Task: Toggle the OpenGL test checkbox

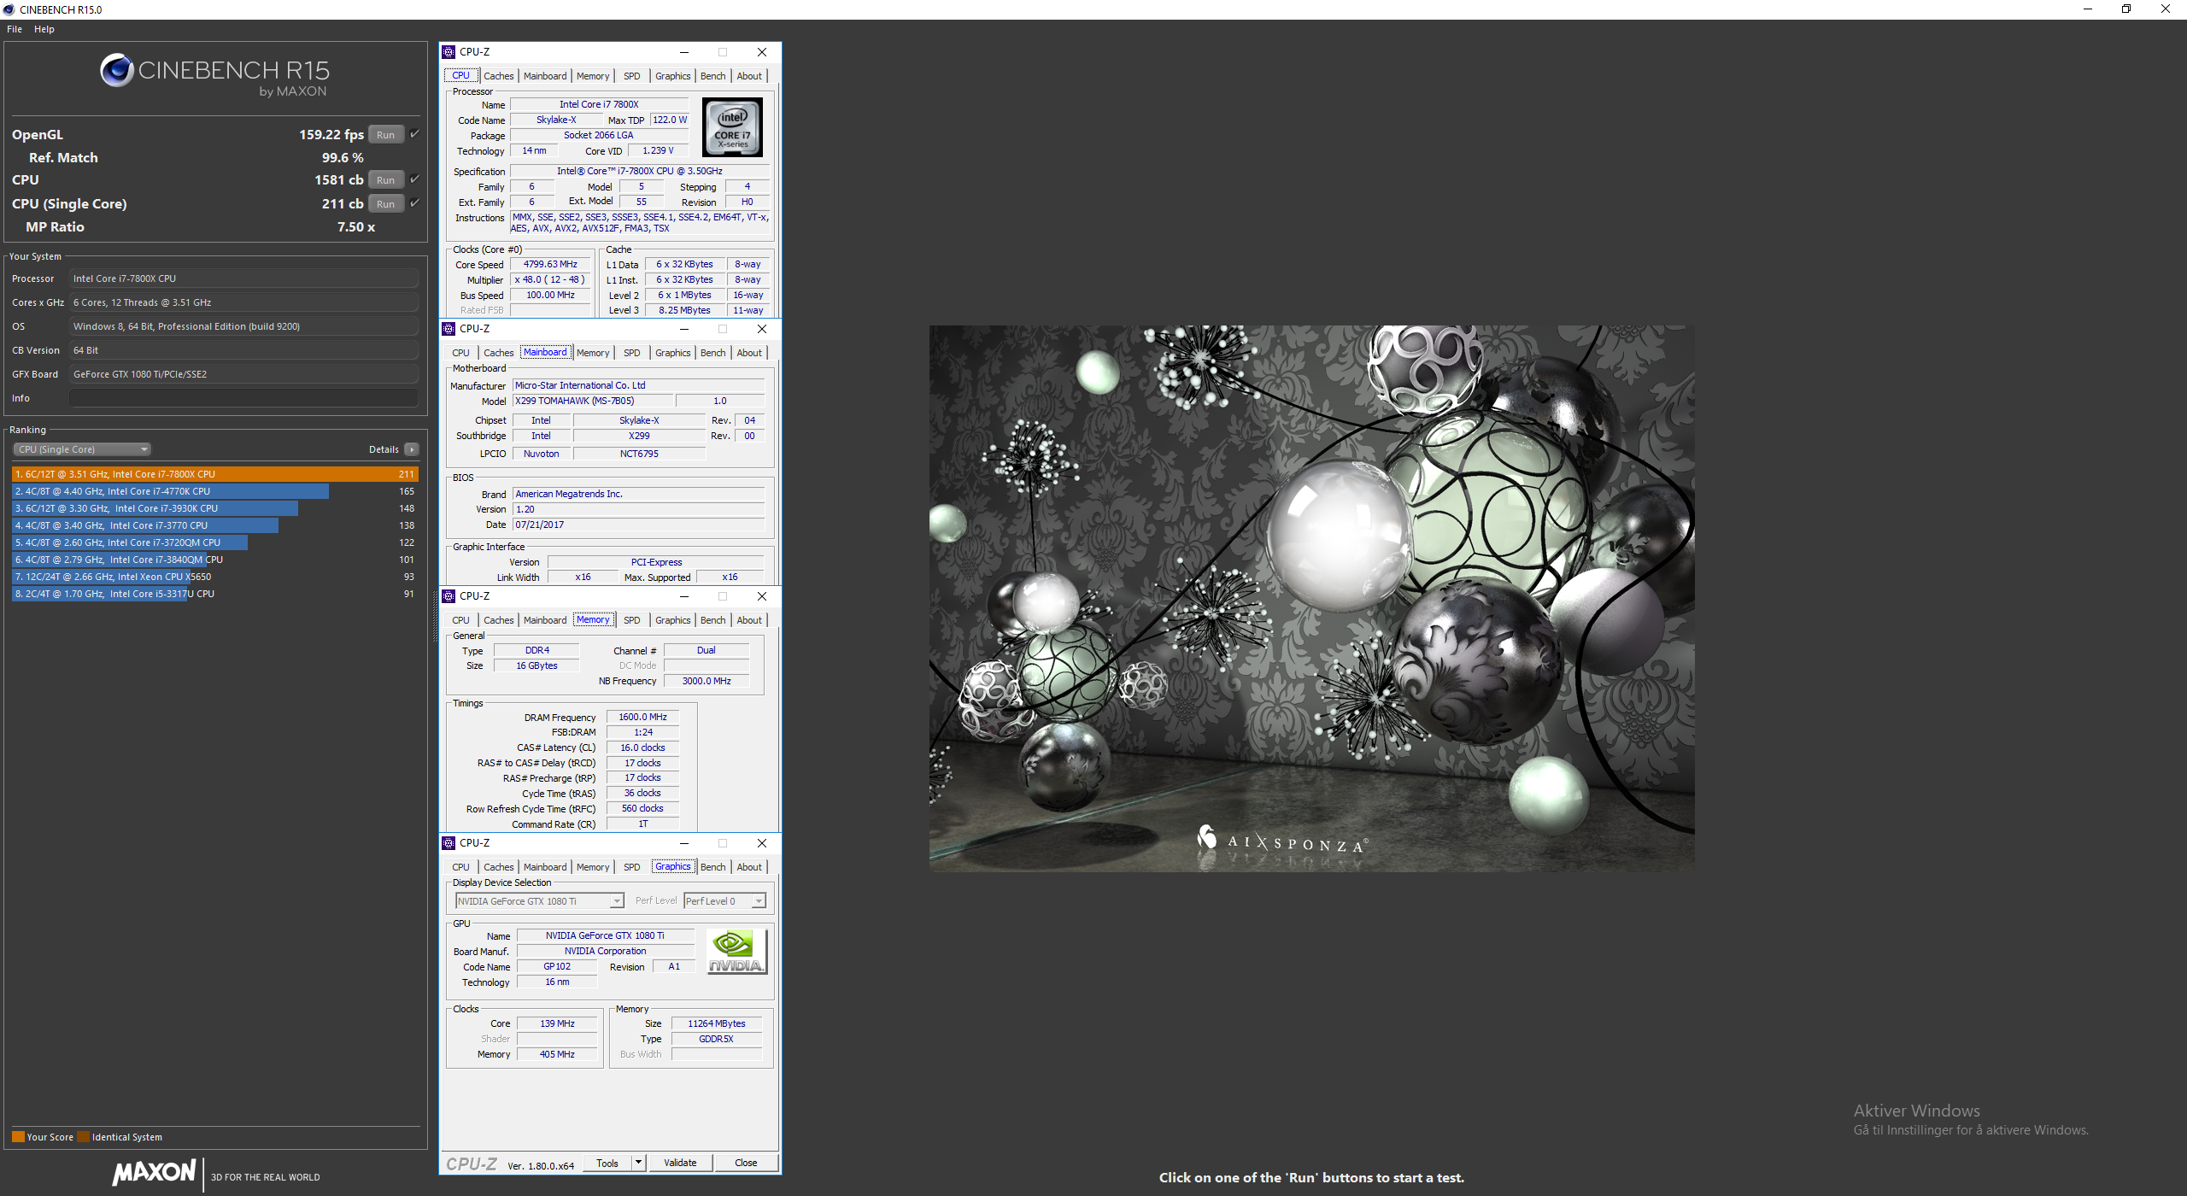Action: pyautogui.click(x=414, y=134)
